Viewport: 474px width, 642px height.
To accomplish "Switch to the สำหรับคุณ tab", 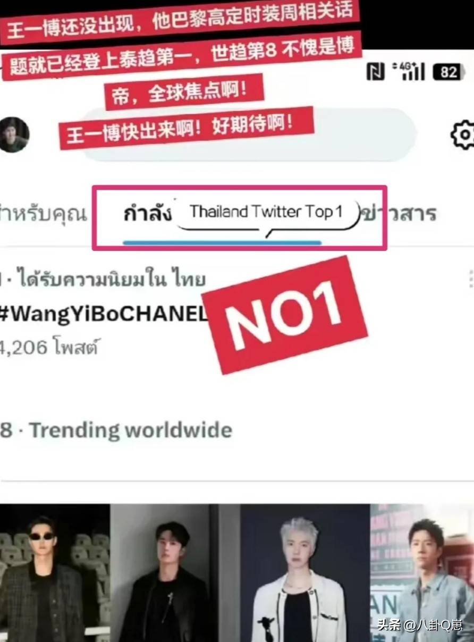I will coord(43,214).
